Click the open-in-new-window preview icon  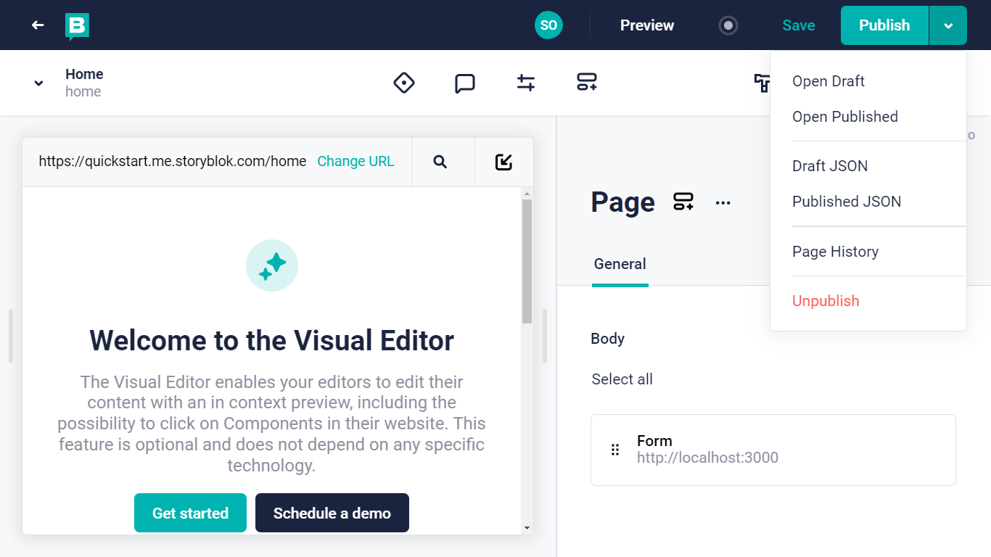point(503,162)
